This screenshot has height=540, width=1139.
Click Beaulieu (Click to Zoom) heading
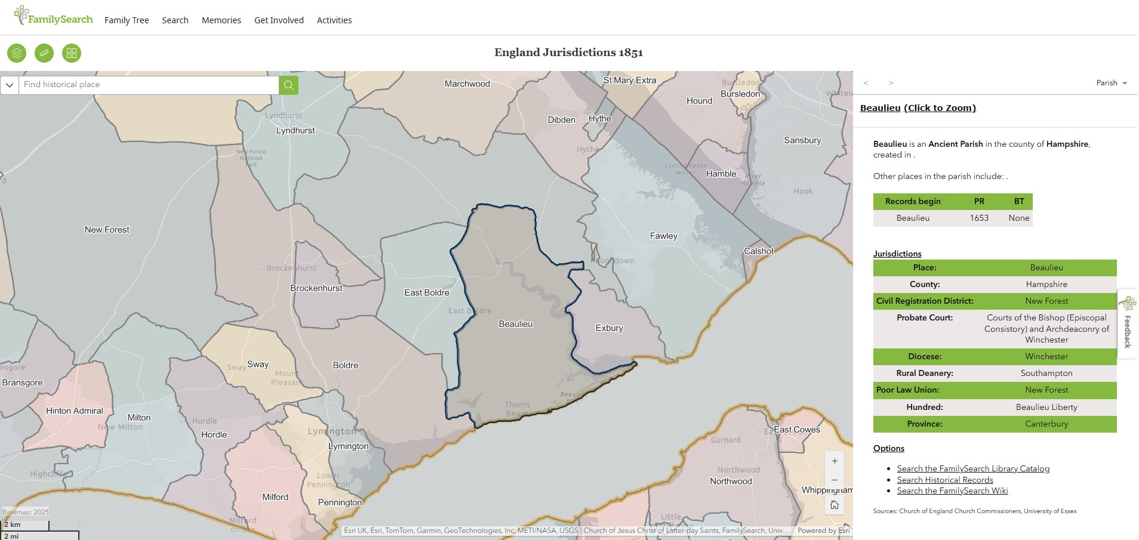tap(918, 108)
